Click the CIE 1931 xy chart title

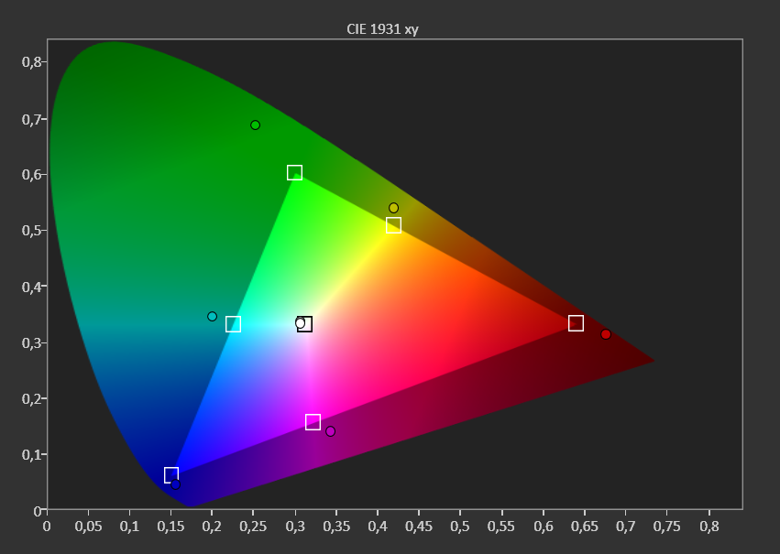click(382, 29)
